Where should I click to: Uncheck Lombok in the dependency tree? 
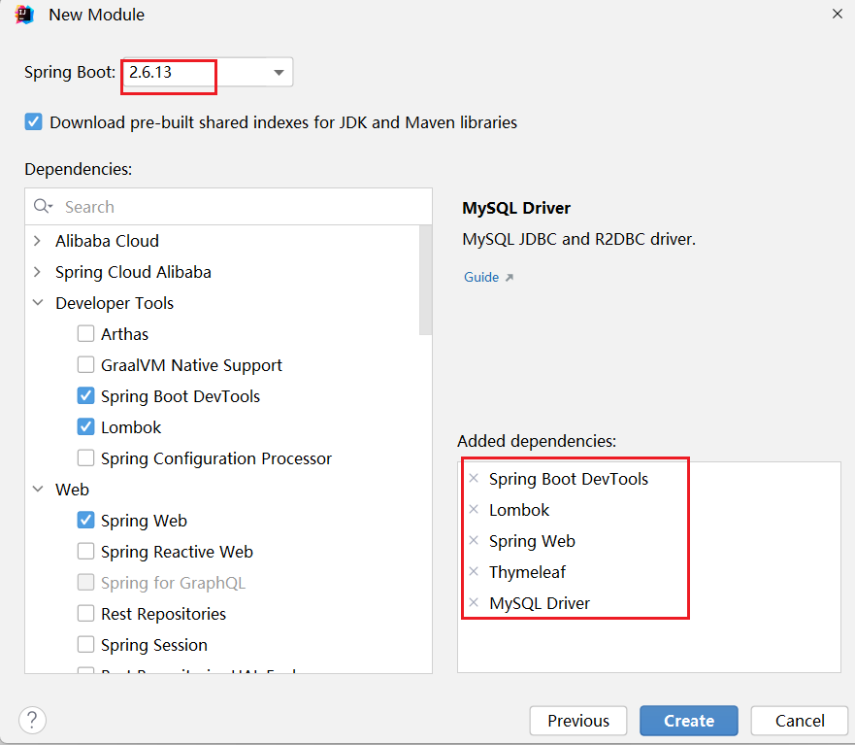click(85, 426)
